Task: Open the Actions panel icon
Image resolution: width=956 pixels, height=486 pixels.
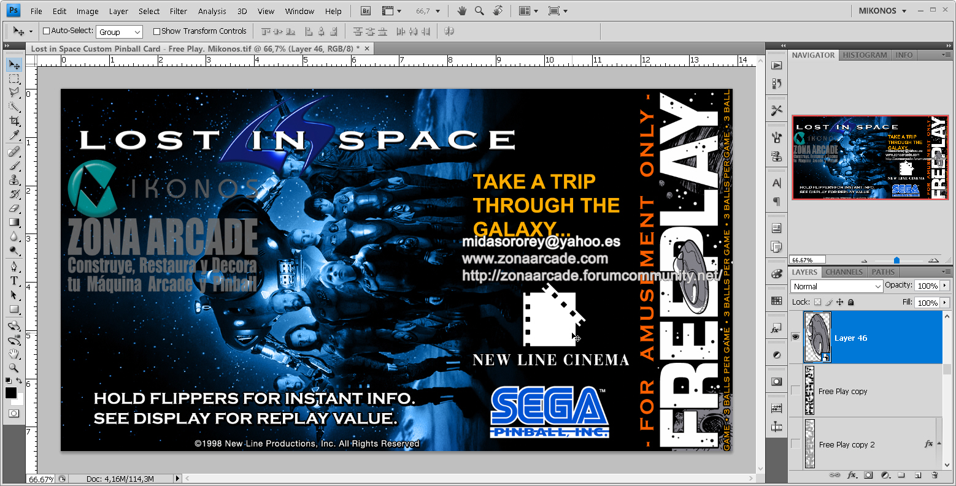Action: pyautogui.click(x=777, y=66)
